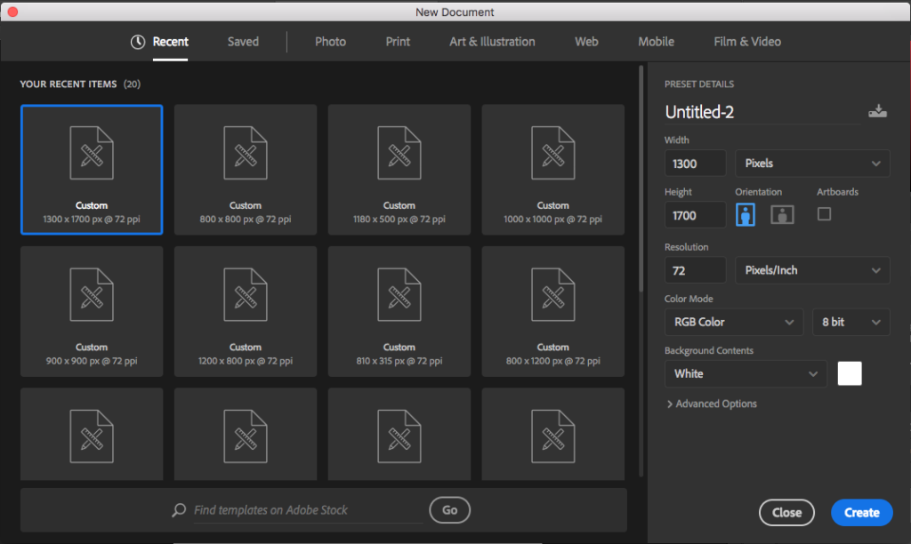Switch to the Photo tab
This screenshot has height=544, width=911.
pos(330,42)
